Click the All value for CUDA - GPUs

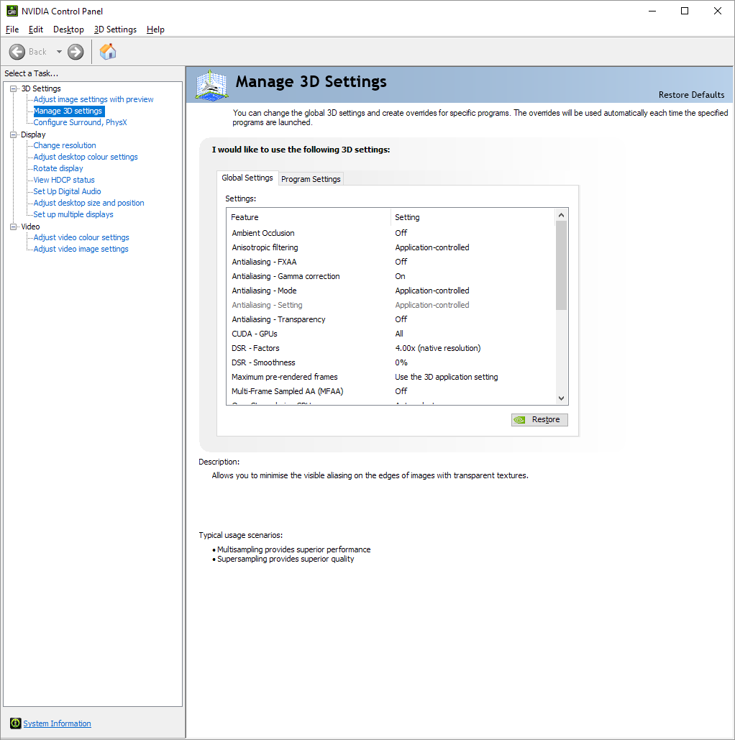[399, 334]
